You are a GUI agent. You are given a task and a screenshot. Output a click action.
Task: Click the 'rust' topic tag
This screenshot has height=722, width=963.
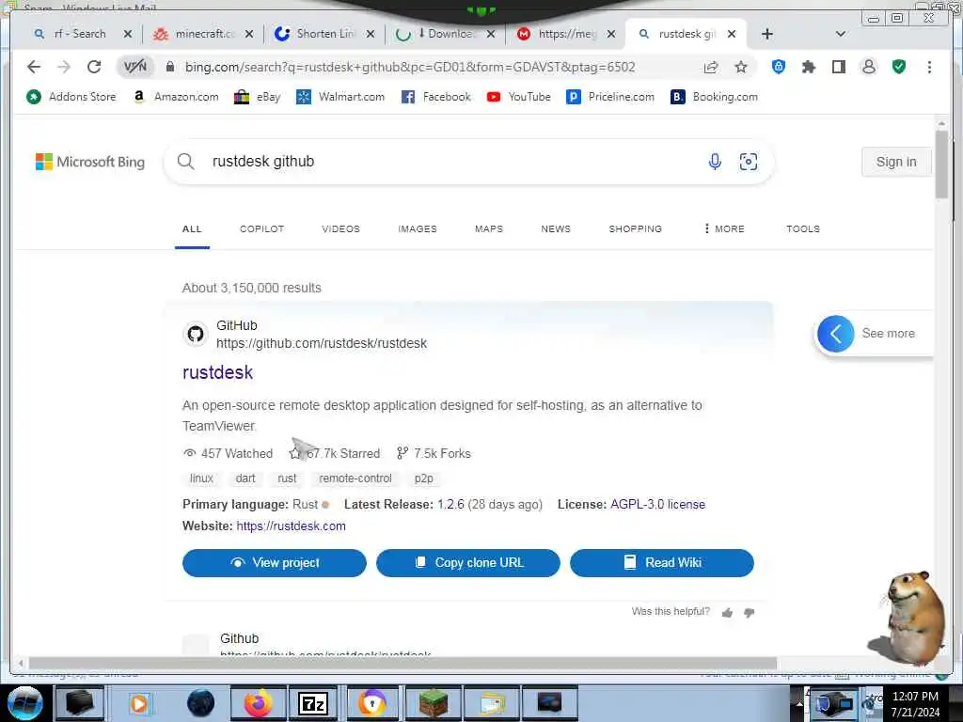pos(287,479)
